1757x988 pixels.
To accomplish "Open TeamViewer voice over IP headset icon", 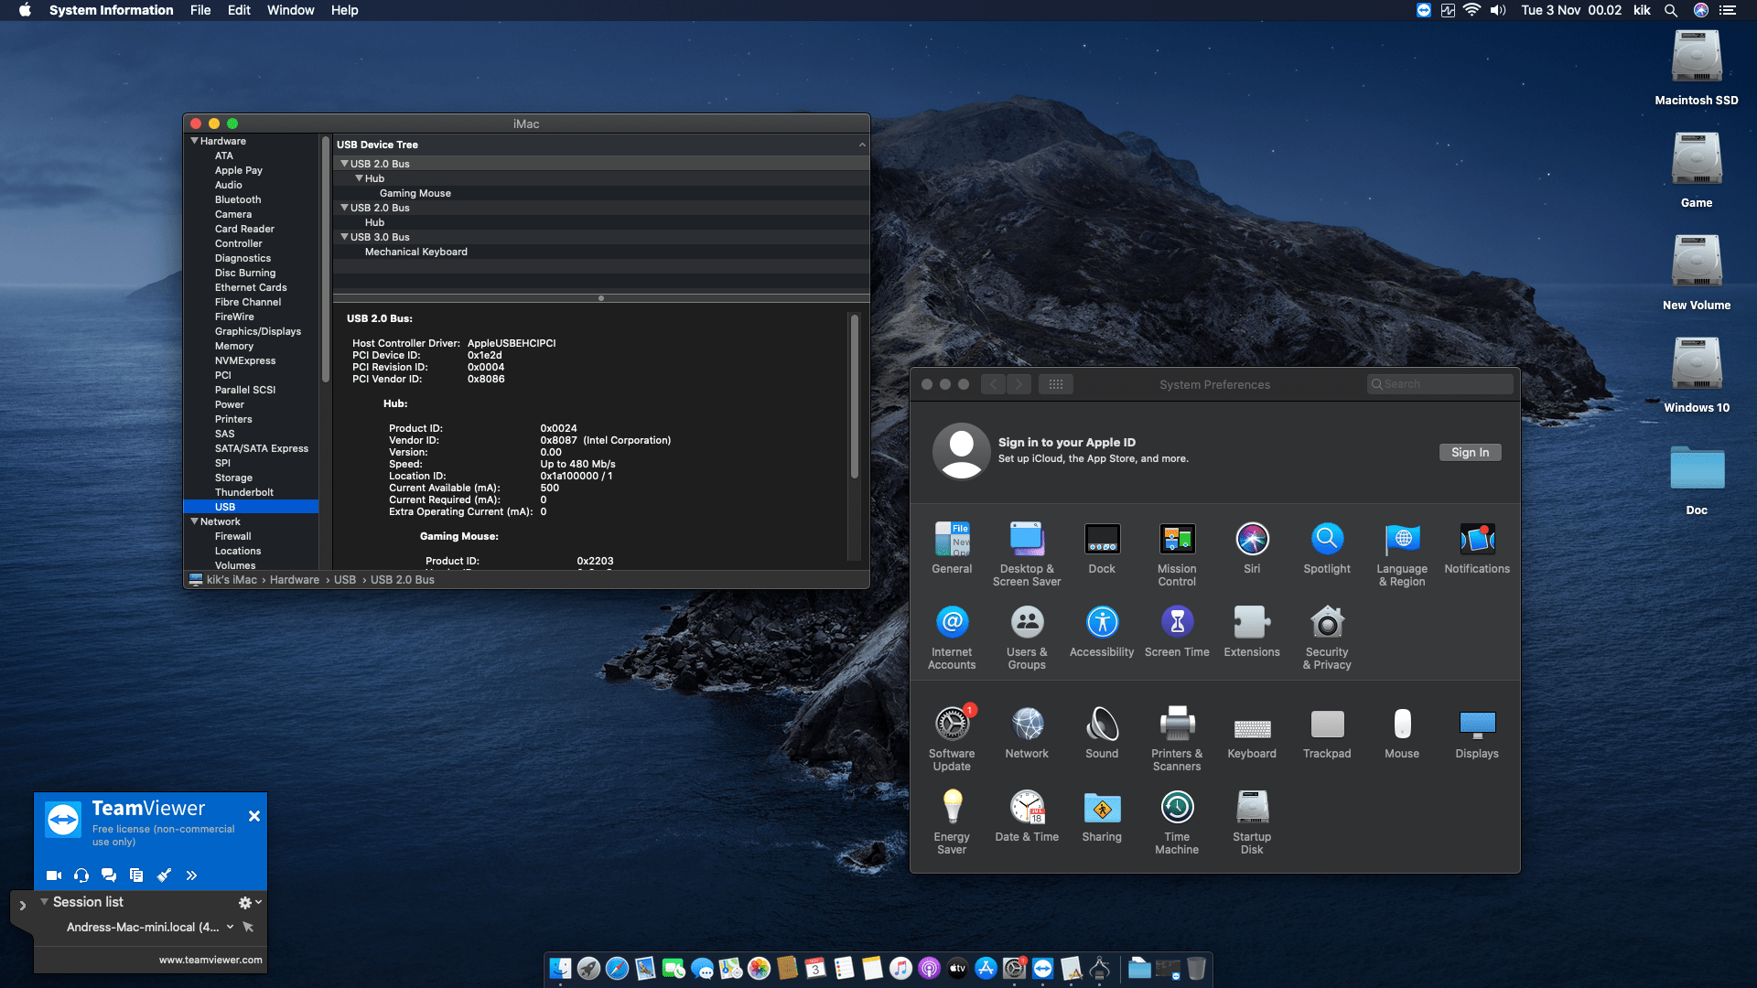I will pos(81,875).
